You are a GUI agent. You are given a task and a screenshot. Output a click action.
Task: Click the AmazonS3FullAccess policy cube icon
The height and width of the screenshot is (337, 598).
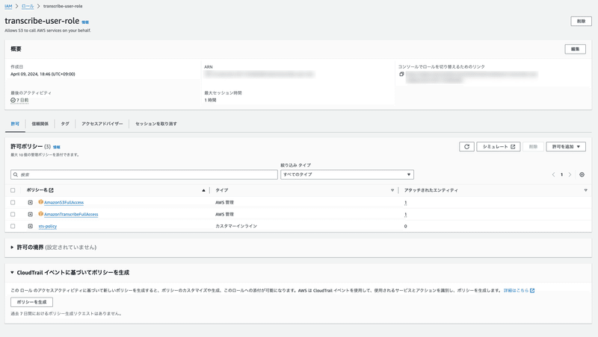(x=41, y=202)
